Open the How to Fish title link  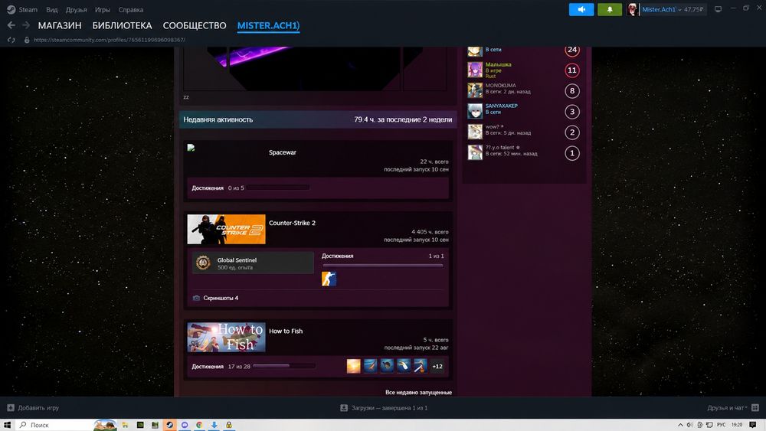point(286,331)
